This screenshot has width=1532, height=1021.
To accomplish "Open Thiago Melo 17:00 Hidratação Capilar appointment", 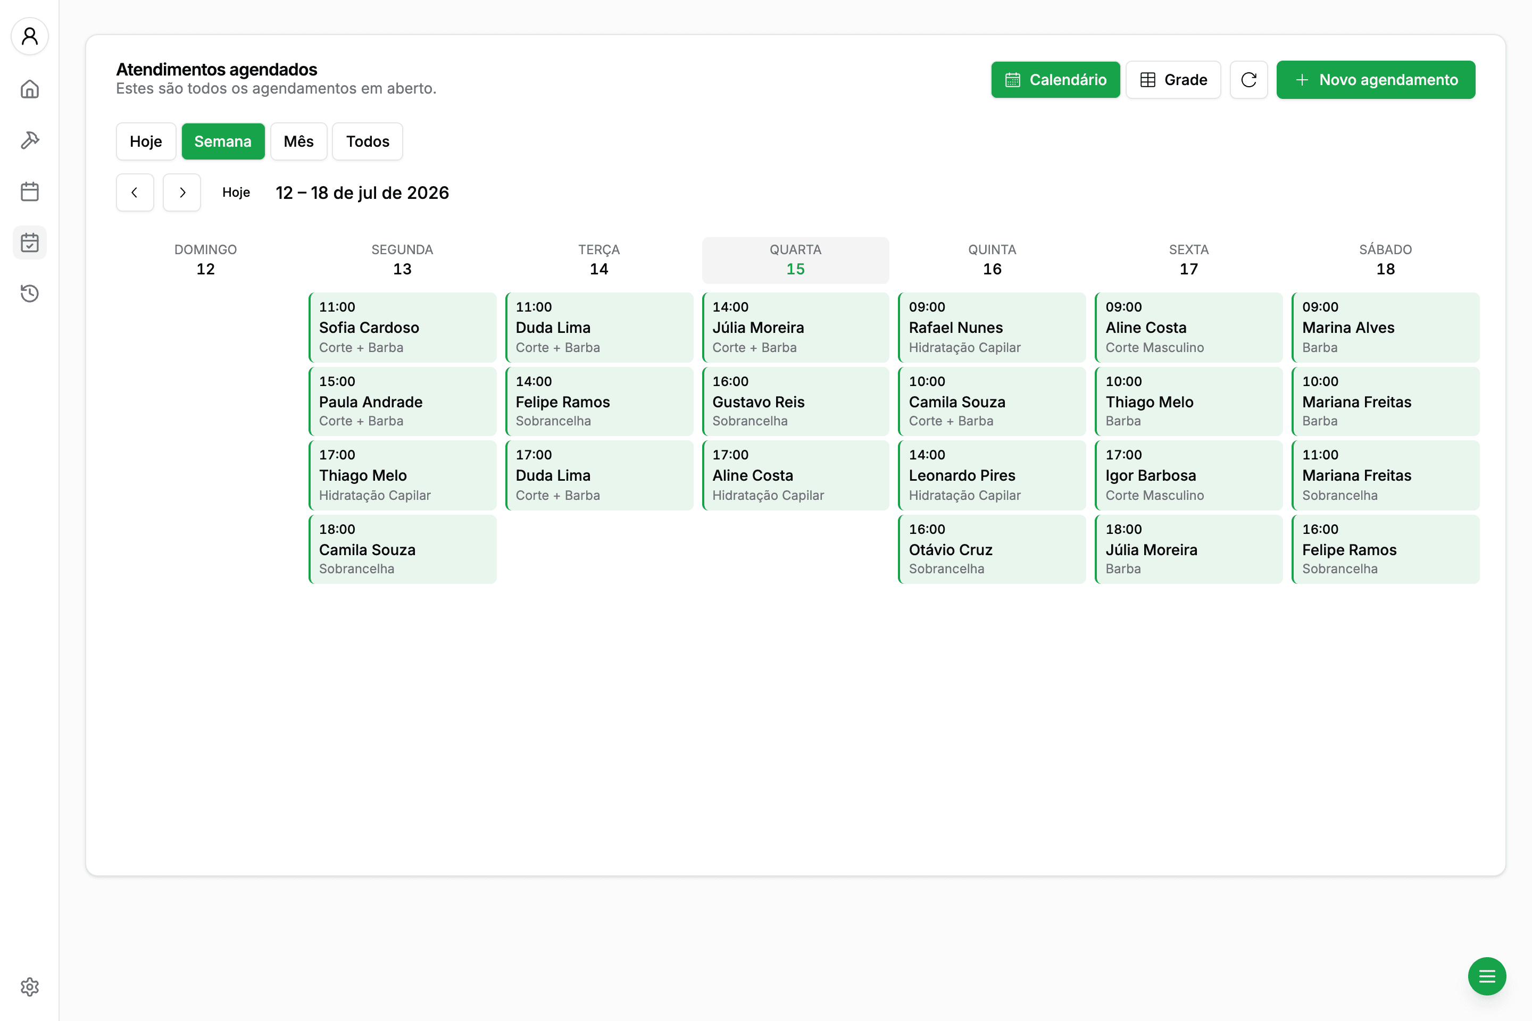I will [403, 475].
